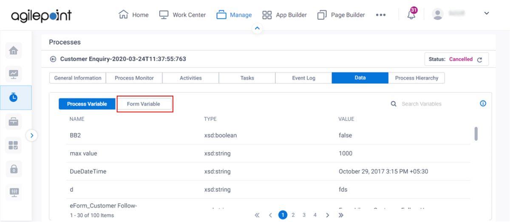This screenshot has height=222, width=510.
Task: Select page 1 in pagination
Action: point(283,215)
